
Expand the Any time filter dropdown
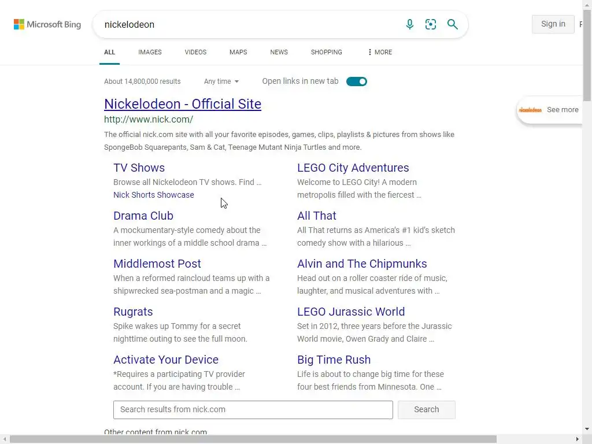click(221, 82)
